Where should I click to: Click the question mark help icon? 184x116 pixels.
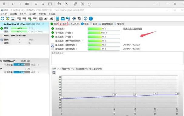point(85,18)
